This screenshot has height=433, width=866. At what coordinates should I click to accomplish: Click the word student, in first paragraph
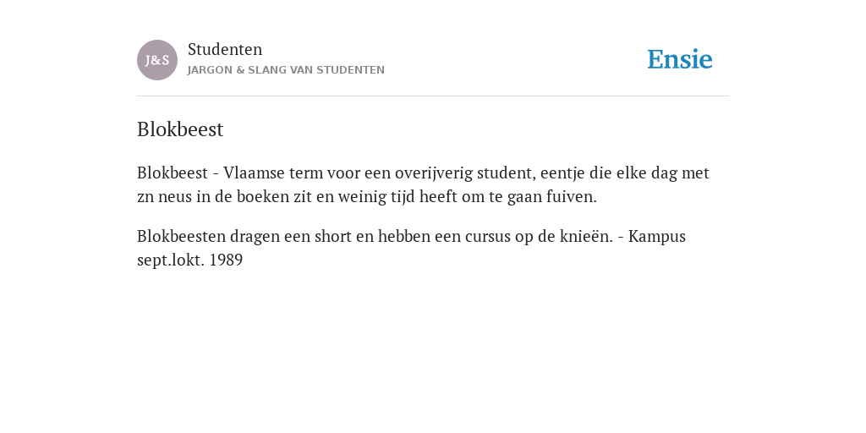(x=507, y=173)
